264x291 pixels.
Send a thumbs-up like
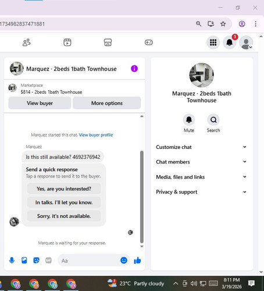point(137,260)
